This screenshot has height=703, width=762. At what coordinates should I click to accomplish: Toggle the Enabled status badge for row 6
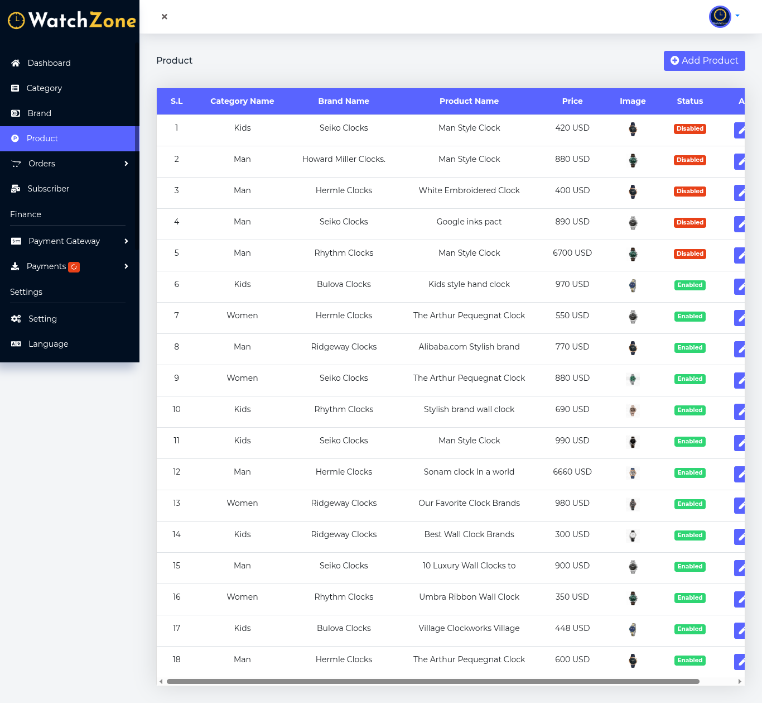pos(689,285)
